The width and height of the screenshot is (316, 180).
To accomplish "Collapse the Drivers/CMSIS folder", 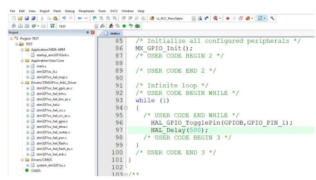I will point(22,160).
